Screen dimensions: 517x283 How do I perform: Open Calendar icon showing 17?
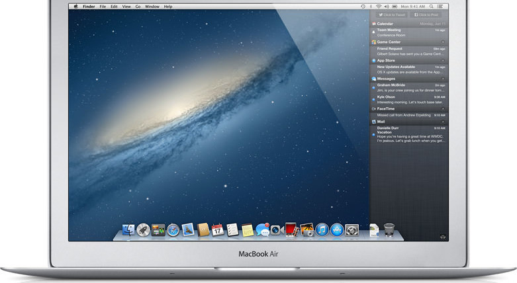(x=218, y=230)
